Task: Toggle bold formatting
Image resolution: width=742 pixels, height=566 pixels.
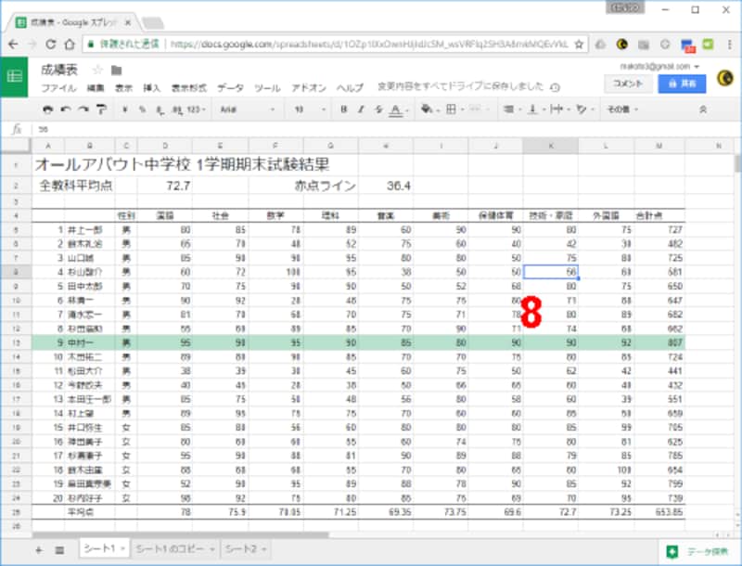Action: click(x=343, y=109)
